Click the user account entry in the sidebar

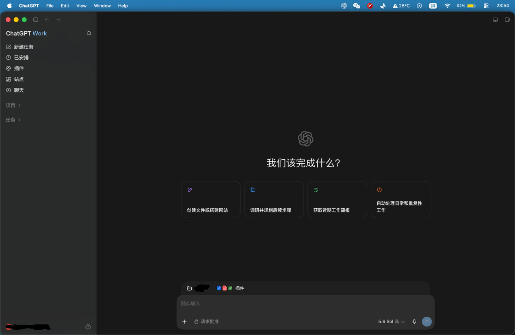(28, 327)
